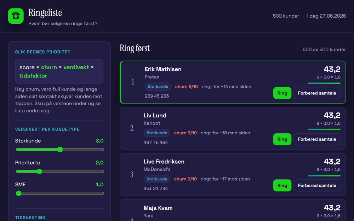Click Ring button for Liv Lund
Image resolution: width=354 pixels, height=221 pixels.
(282, 139)
